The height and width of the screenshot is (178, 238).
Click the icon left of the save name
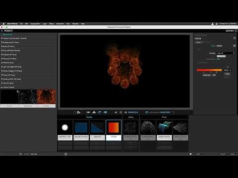(21, 154)
